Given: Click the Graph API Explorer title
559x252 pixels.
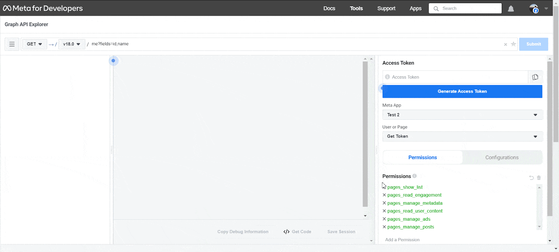Looking at the screenshot, I should (x=26, y=24).
